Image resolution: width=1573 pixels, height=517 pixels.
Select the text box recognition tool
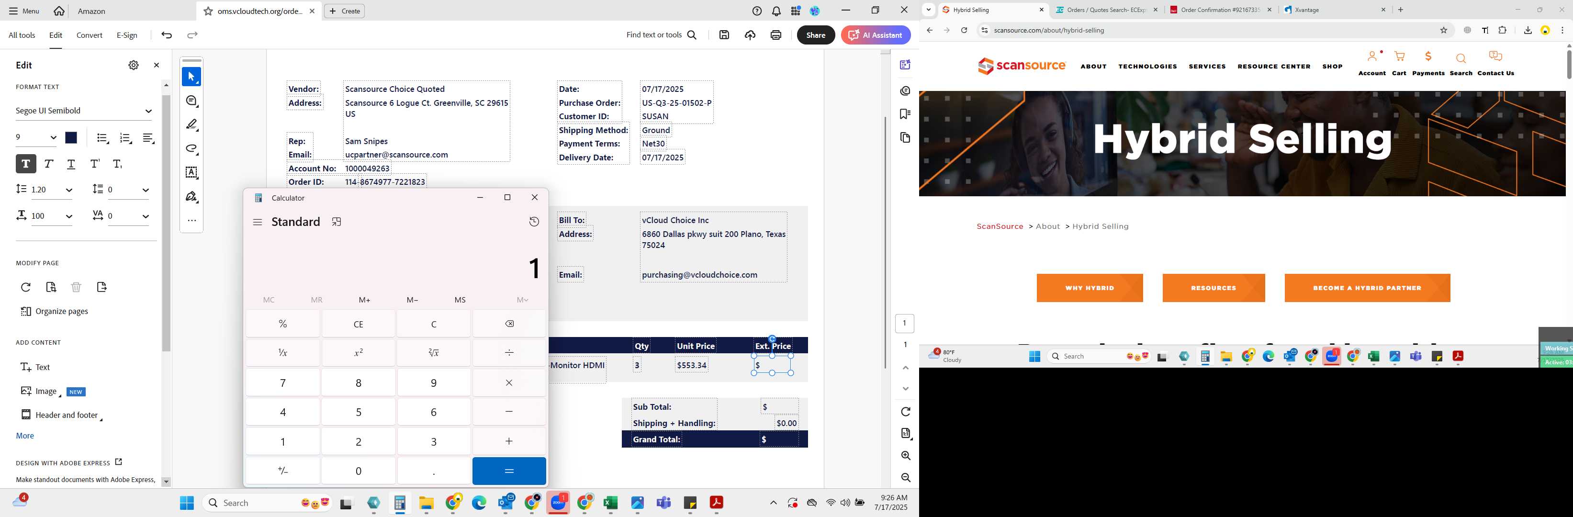click(x=192, y=172)
